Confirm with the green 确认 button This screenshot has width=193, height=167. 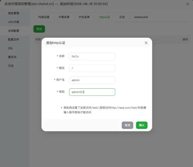coord(142,125)
